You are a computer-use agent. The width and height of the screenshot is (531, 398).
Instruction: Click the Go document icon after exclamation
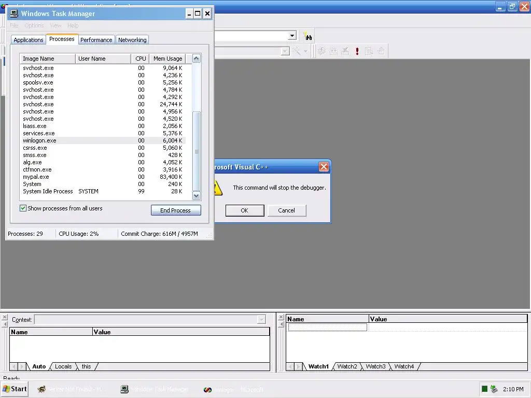(x=369, y=51)
